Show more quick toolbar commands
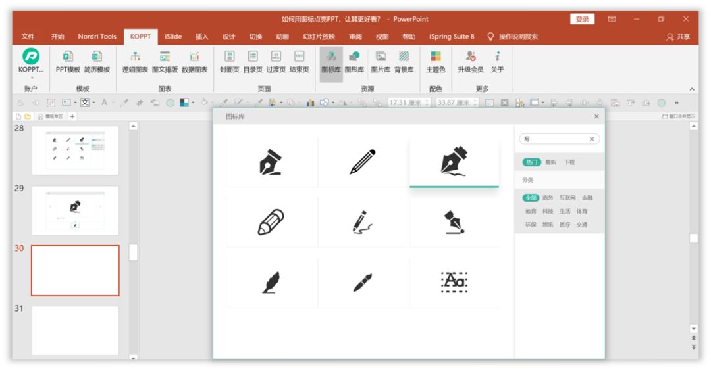 [677, 103]
